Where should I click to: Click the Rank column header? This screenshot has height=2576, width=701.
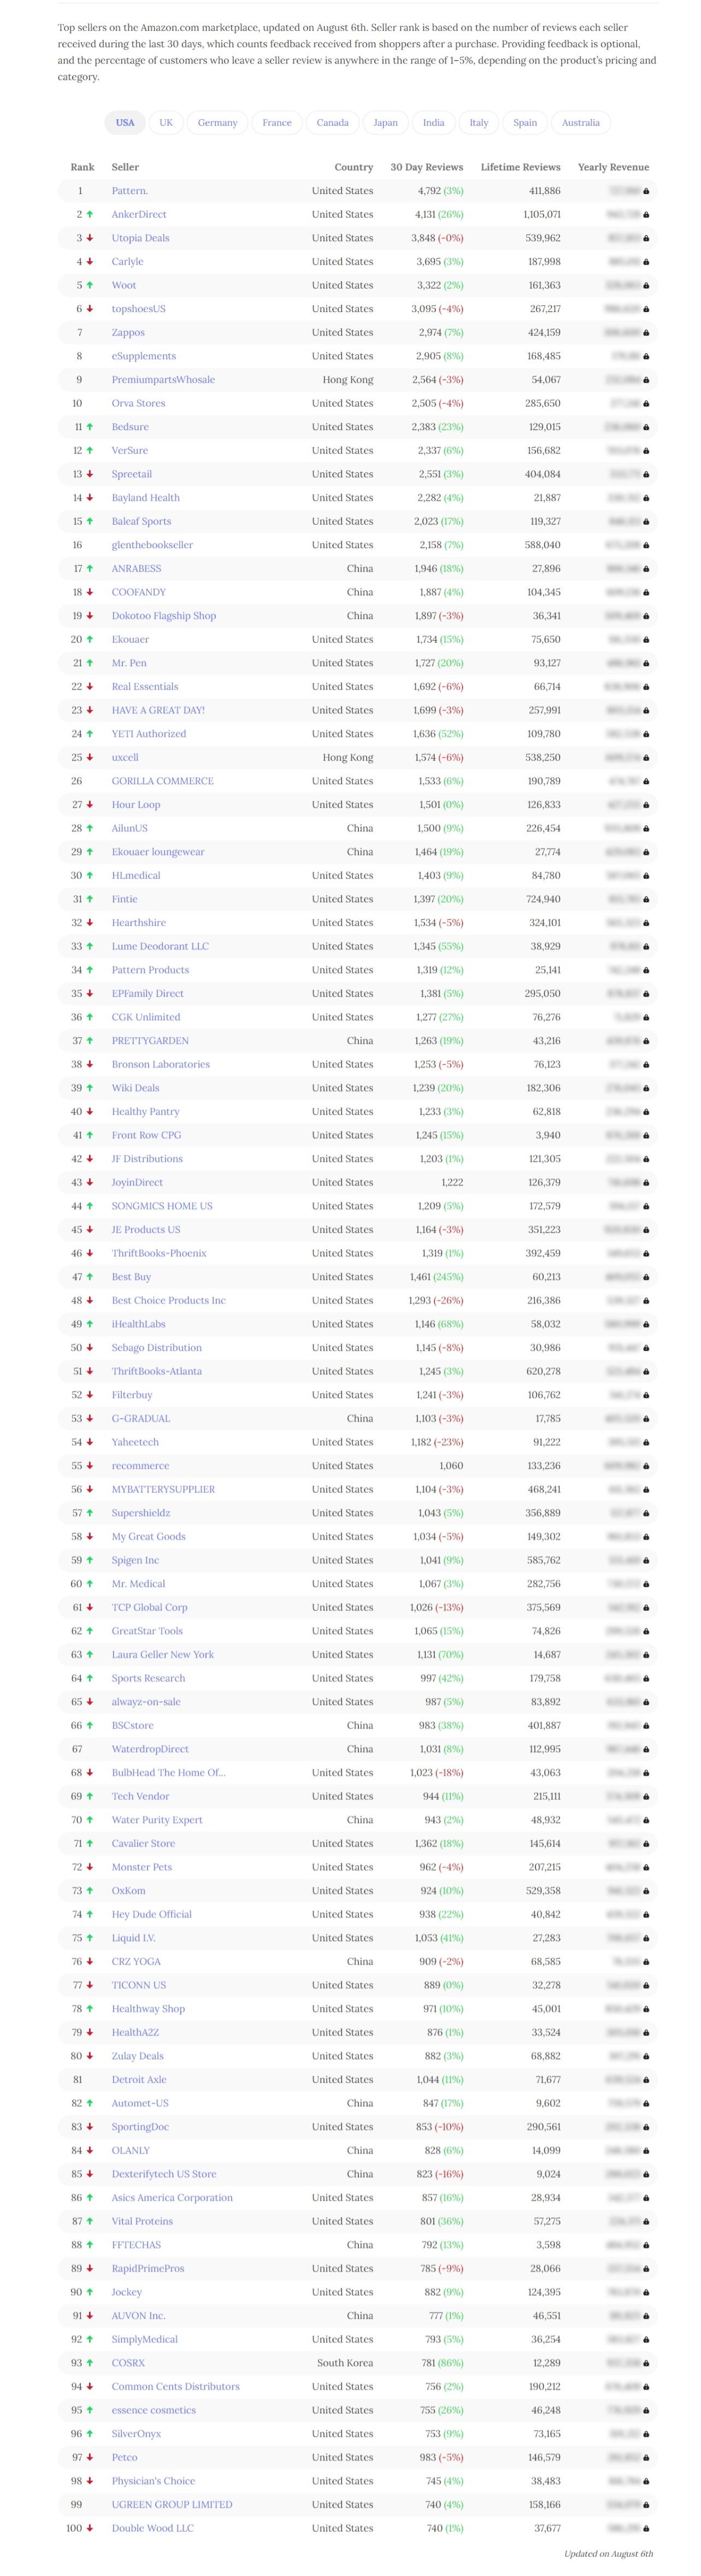[x=82, y=167]
